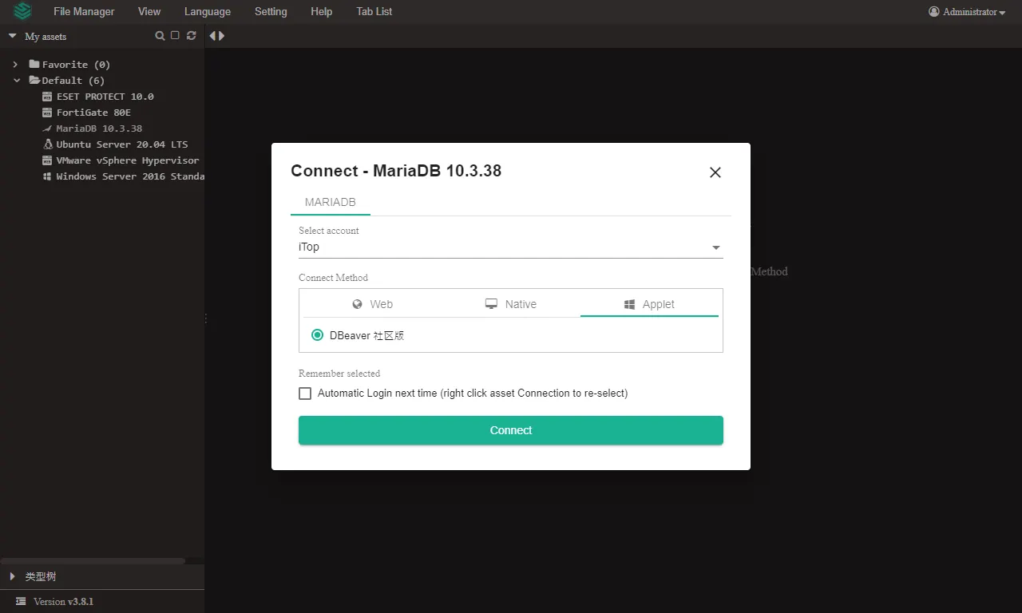This screenshot has width=1022, height=613.
Task: Click the ESET PROTECT asset icon
Action: coord(47,97)
